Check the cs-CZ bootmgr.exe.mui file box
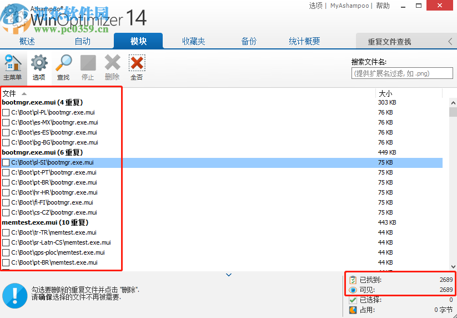 (x=6, y=213)
